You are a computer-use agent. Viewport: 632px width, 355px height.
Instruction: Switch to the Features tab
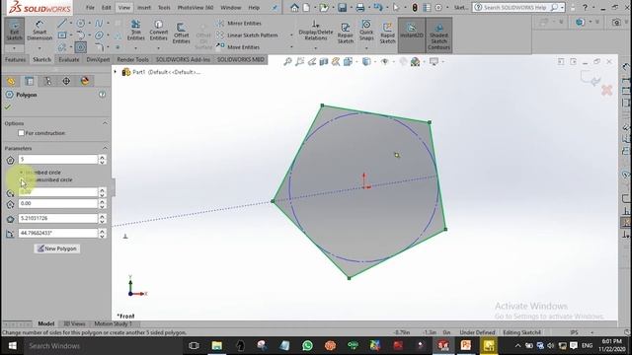pos(16,59)
